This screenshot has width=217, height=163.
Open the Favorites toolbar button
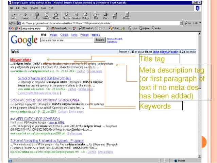pyautogui.click(x=76, y=16)
